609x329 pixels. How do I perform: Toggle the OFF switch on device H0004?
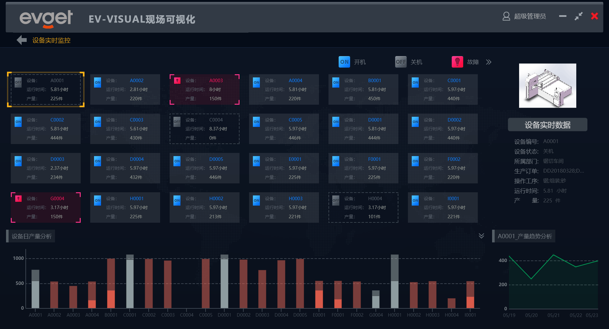point(336,200)
